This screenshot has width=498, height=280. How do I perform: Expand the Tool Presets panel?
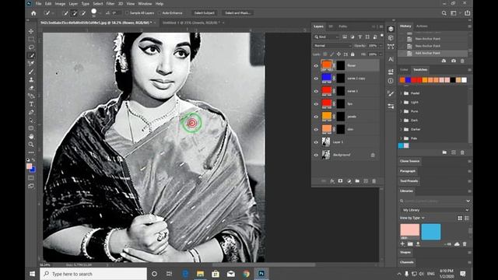(x=409, y=181)
